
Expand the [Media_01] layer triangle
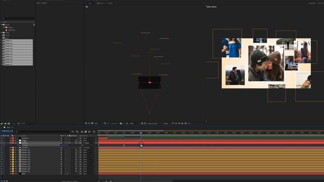point(11,150)
